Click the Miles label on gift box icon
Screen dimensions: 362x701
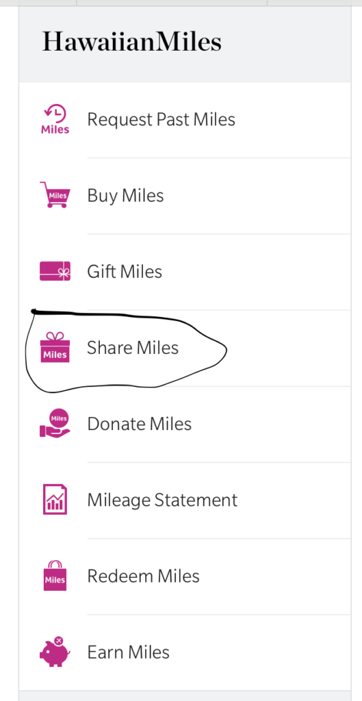55,355
